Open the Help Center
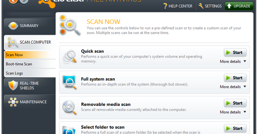The width and height of the screenshot is (257, 134). click(x=178, y=6)
